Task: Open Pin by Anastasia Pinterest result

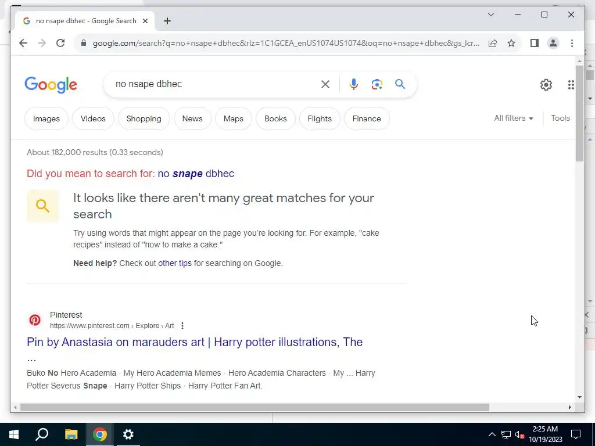Action: 195,342
